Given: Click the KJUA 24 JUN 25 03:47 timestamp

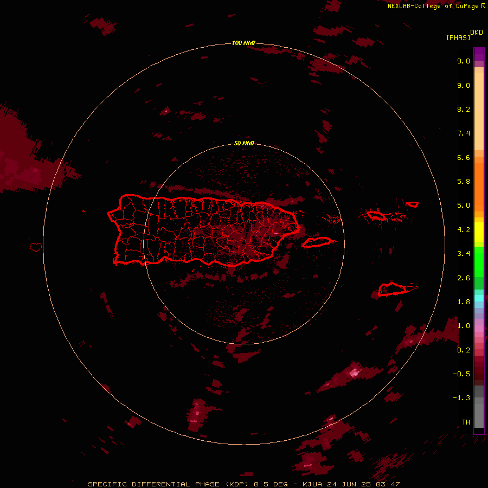Looking at the screenshot, I should [351, 484].
